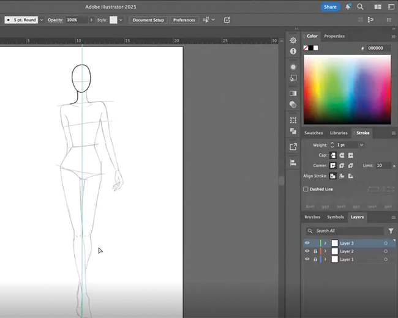The image size is (398, 318).
Task: Expand the Layer 1 disclosure arrow
Action: coord(325,259)
